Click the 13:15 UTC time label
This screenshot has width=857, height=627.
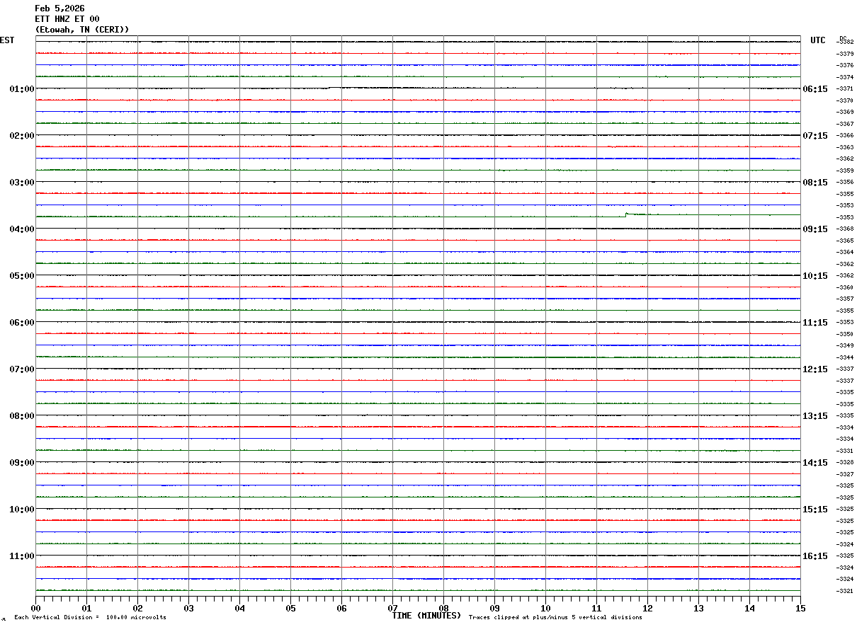(x=815, y=416)
